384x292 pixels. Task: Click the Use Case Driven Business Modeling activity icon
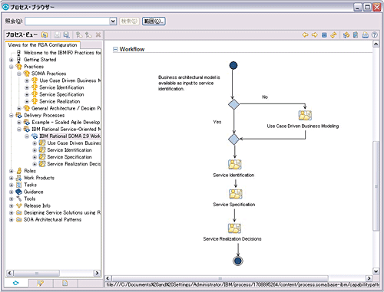point(305,115)
